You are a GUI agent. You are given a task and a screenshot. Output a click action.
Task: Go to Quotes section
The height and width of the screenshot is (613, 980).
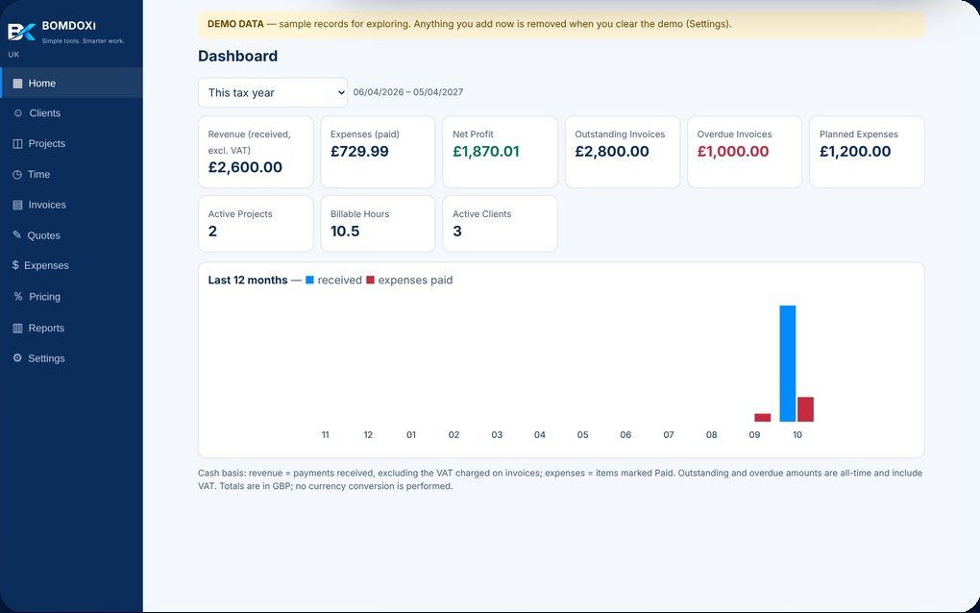(x=71, y=235)
